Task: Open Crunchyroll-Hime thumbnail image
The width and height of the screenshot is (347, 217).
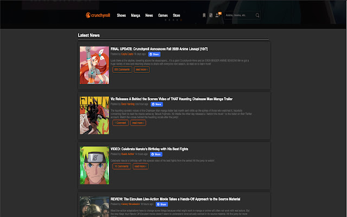Action: 94,65
